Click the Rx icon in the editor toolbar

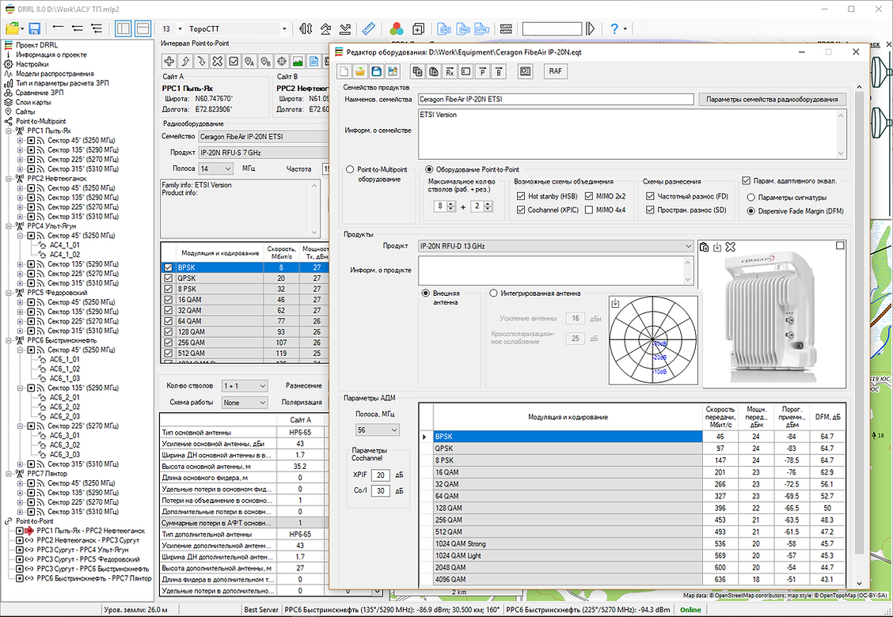tap(450, 71)
